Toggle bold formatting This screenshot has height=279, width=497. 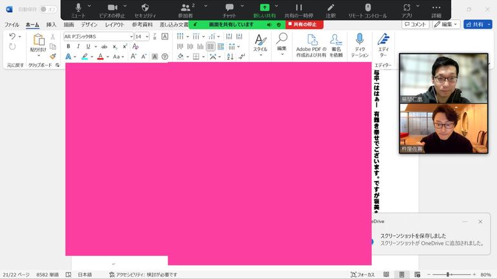pyautogui.click(x=68, y=46)
